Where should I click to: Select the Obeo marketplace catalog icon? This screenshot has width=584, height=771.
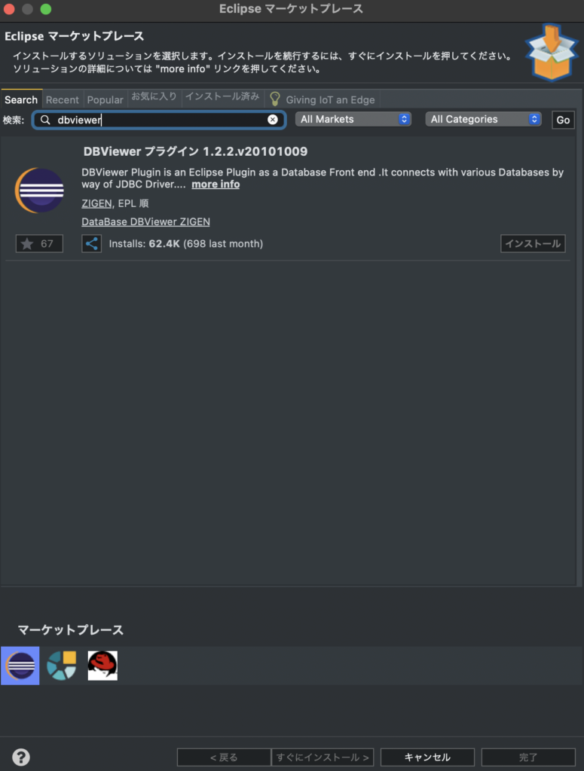point(62,666)
